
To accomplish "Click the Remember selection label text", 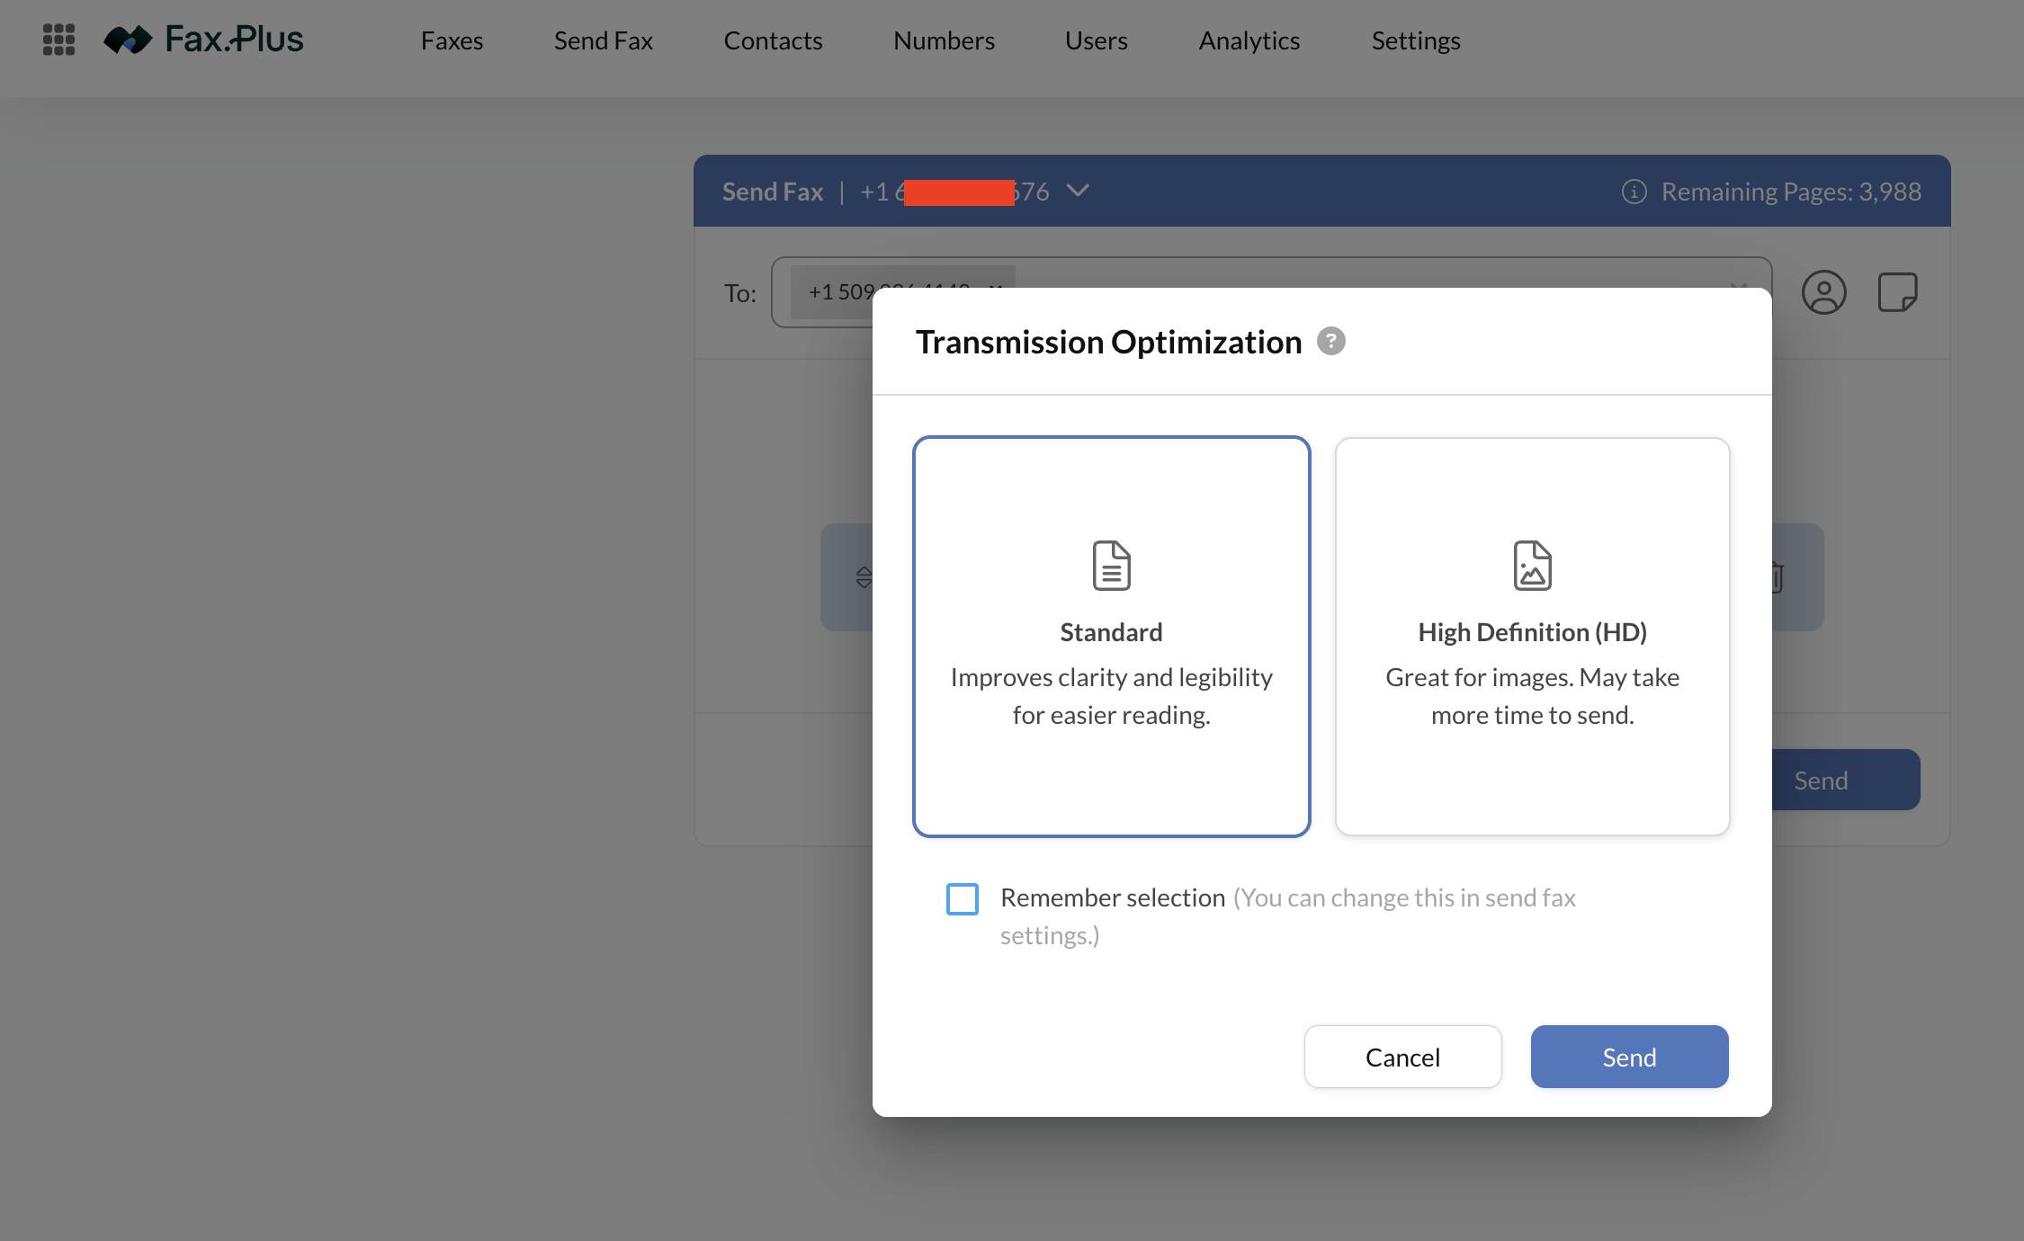I will pos(1113,897).
